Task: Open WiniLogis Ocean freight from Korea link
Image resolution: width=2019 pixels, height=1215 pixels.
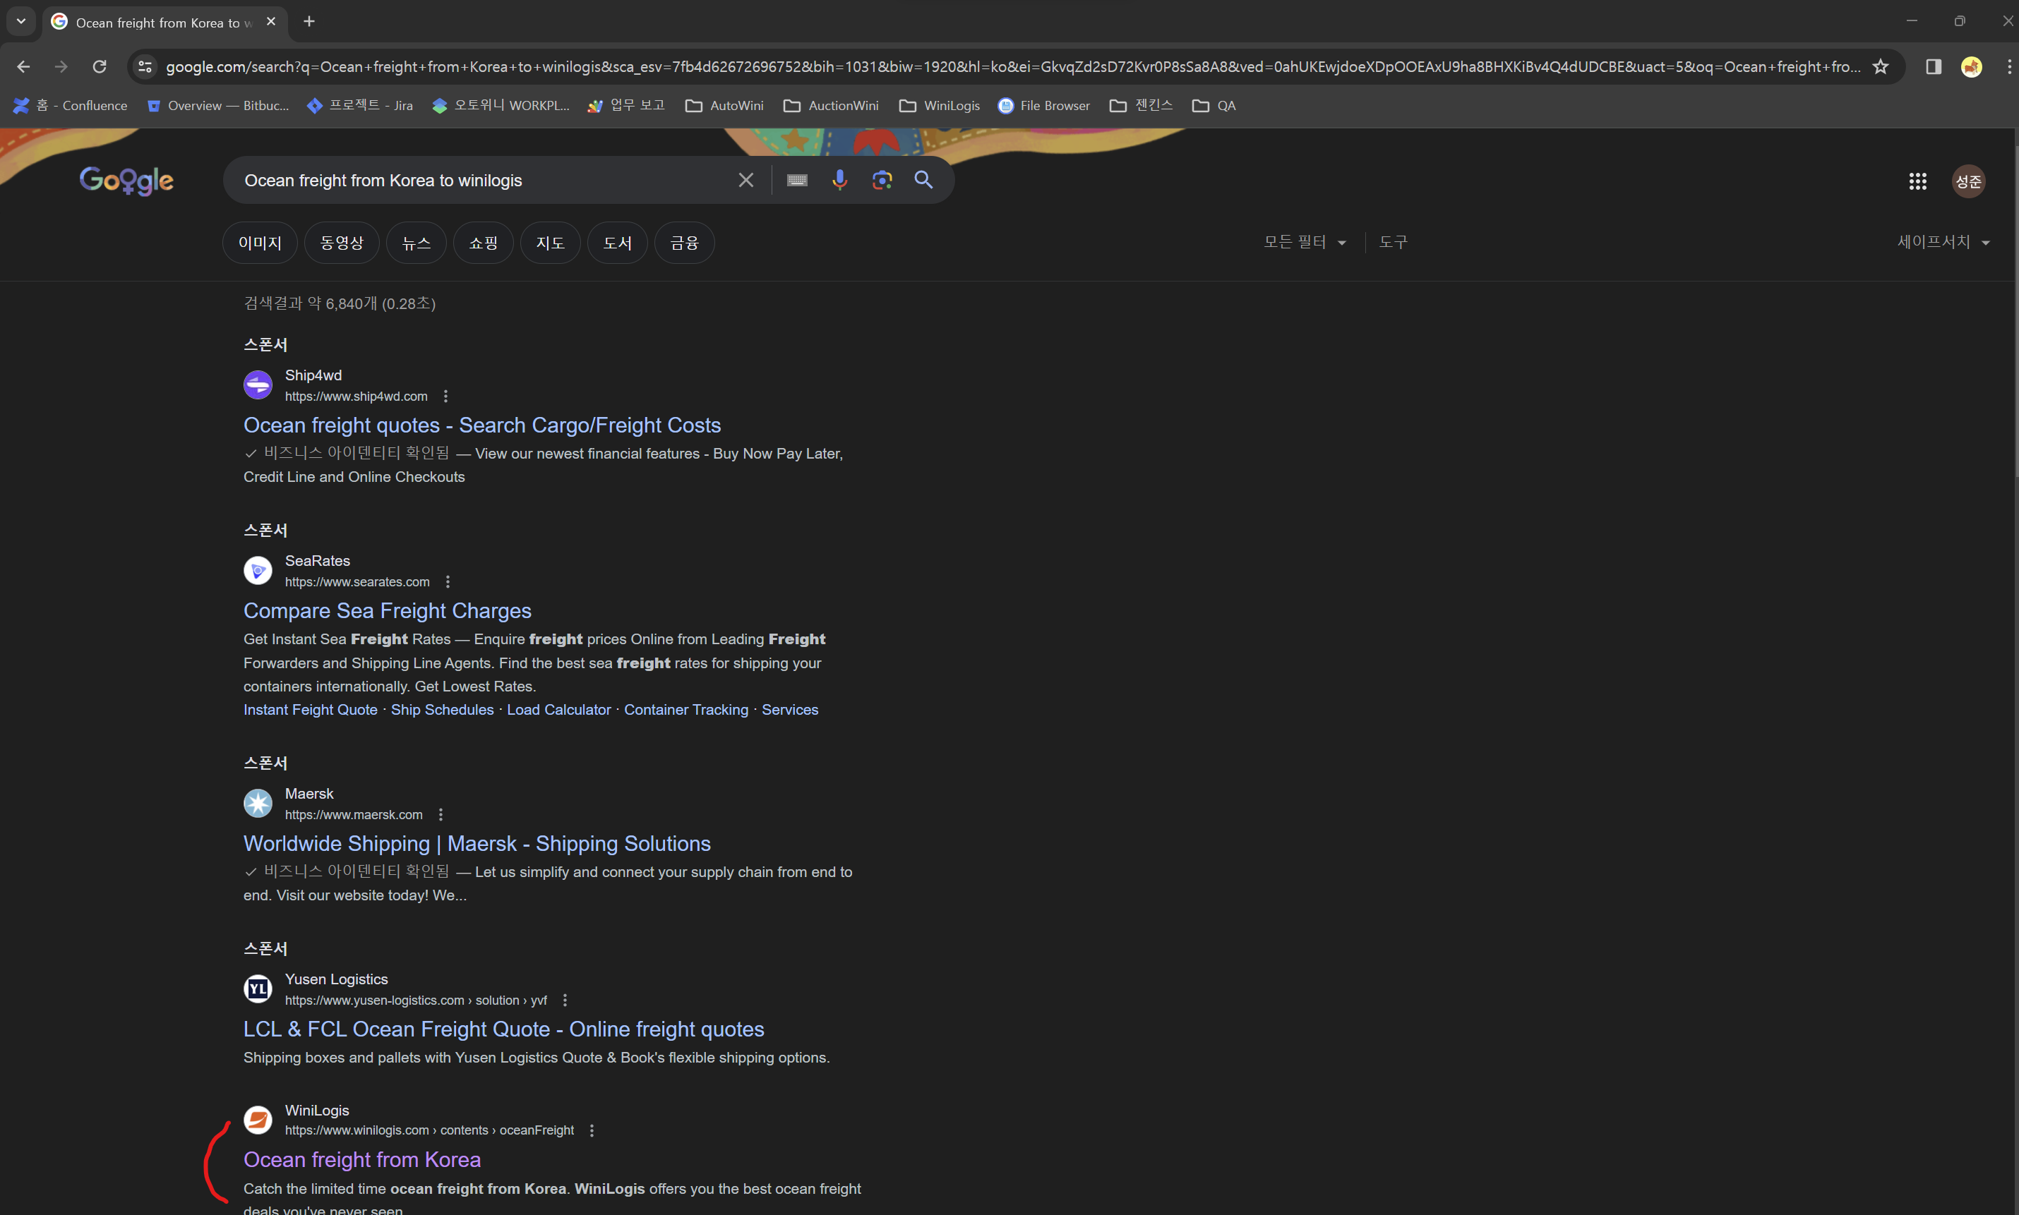Action: [361, 1159]
